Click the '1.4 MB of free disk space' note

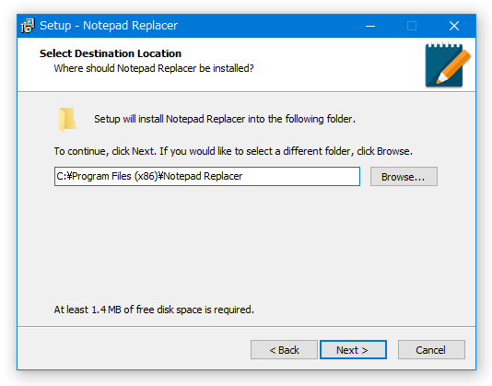(154, 310)
